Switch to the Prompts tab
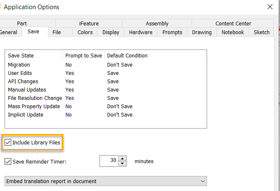The image size is (280, 191). click(x=172, y=32)
